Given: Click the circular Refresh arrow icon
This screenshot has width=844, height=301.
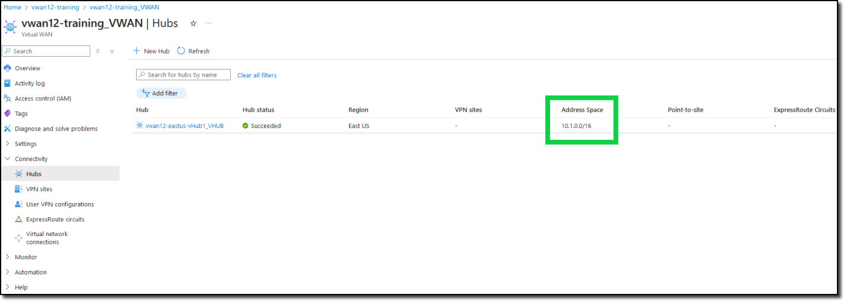Looking at the screenshot, I should (x=181, y=51).
